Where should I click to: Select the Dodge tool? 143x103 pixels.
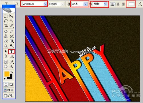pyautogui.click(x=11, y=46)
